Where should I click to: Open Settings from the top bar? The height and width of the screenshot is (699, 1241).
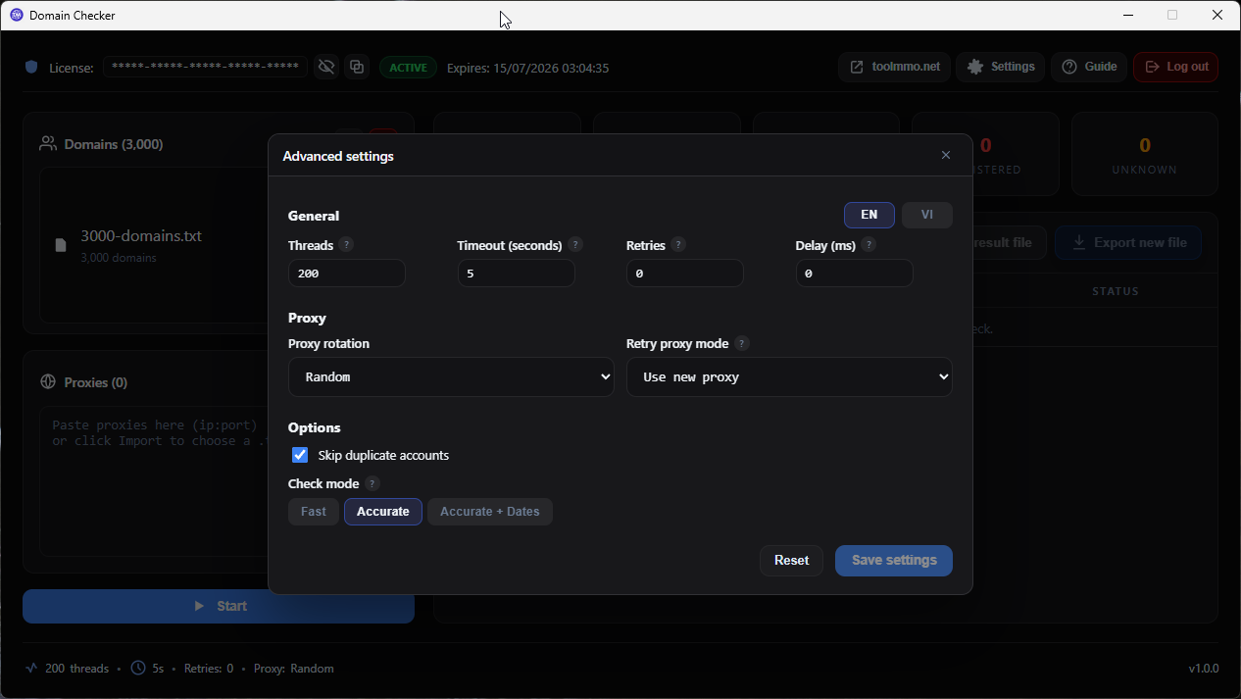point(1000,67)
